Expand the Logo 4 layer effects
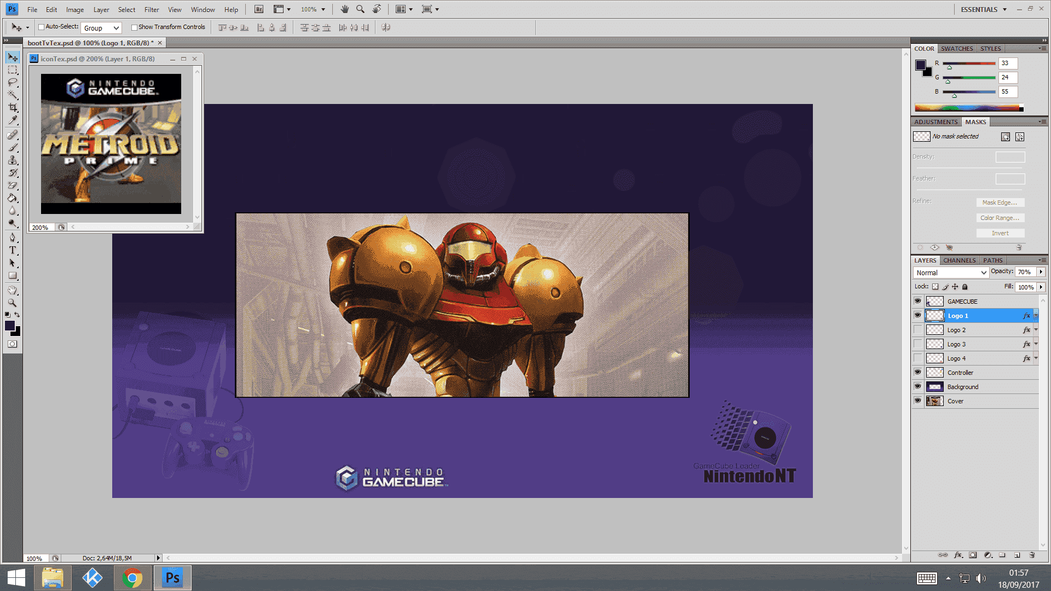The height and width of the screenshot is (591, 1051). 1036,358
